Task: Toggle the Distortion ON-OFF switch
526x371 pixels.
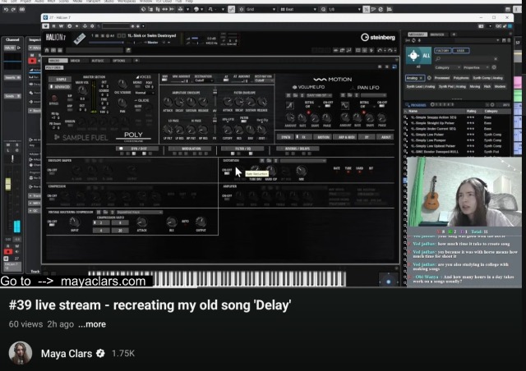Action: [227, 173]
